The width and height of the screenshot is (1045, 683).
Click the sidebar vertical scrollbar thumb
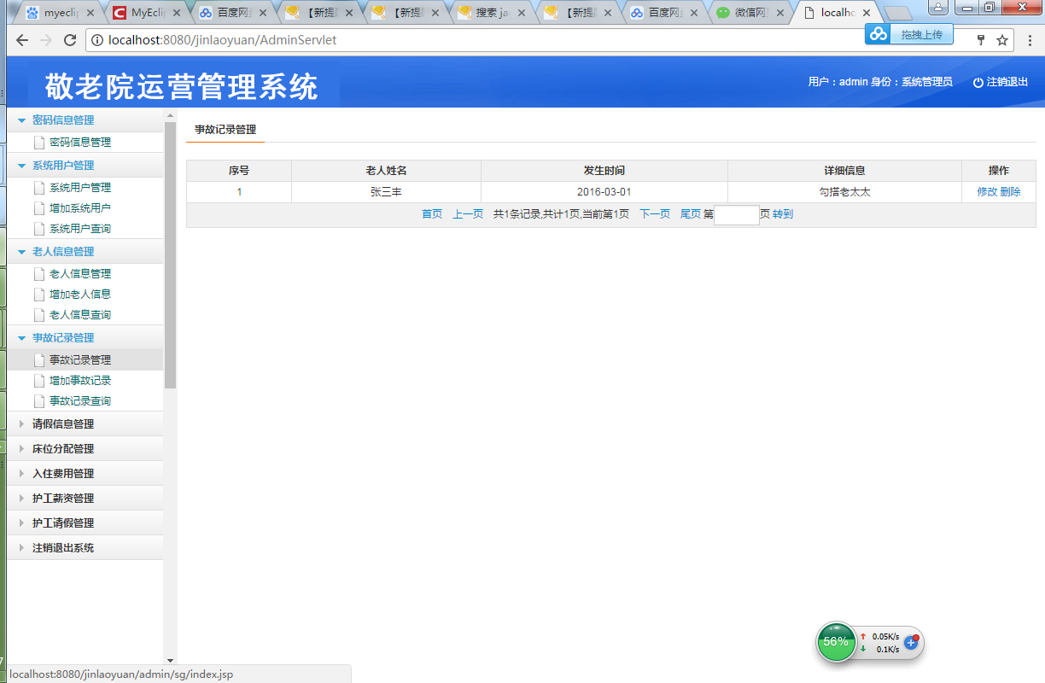tap(170, 254)
